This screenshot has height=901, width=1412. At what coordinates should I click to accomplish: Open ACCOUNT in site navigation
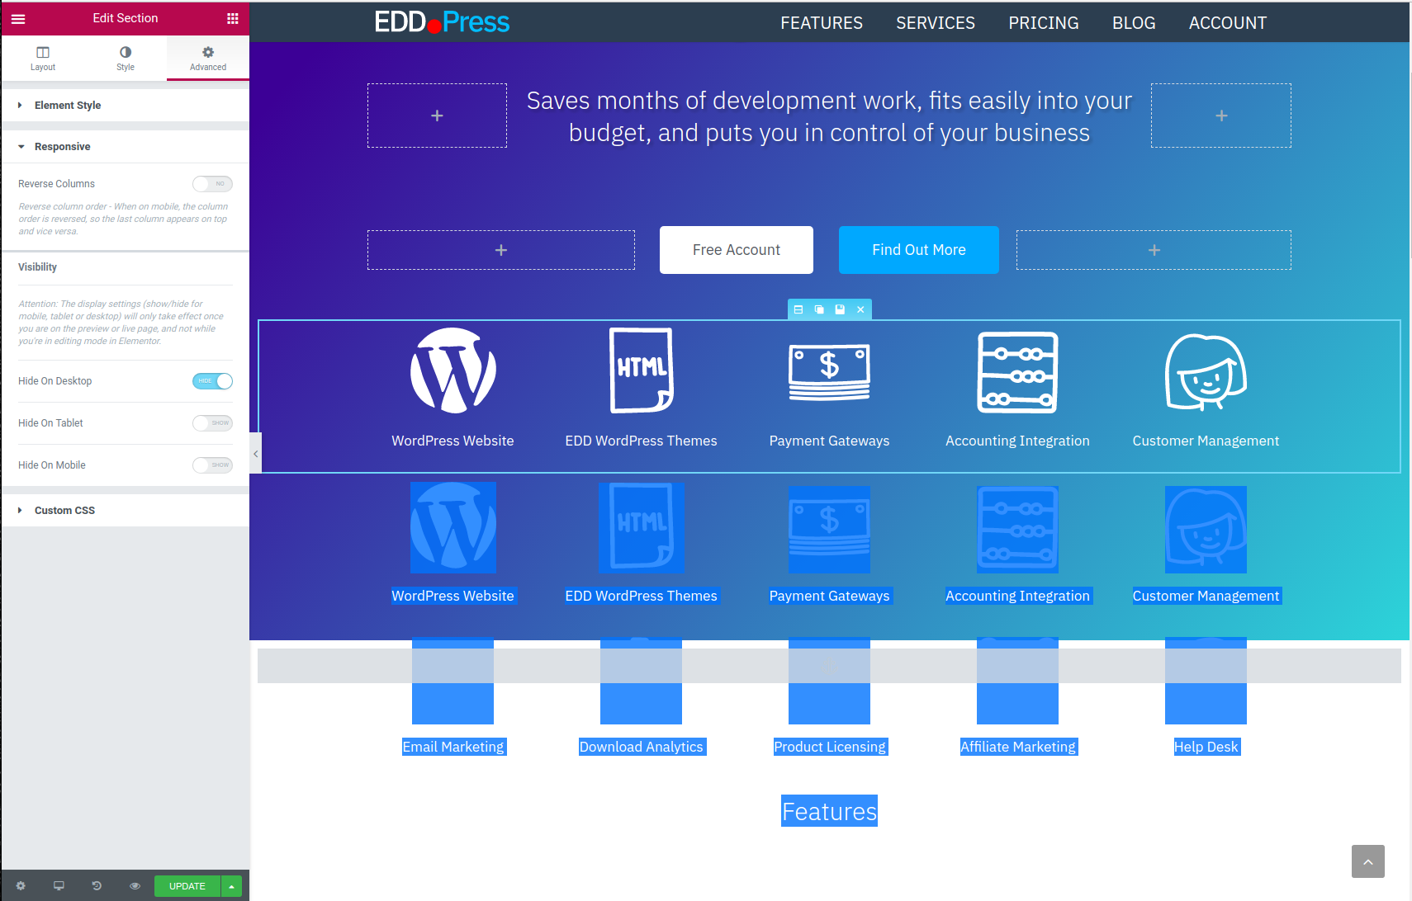(x=1228, y=23)
